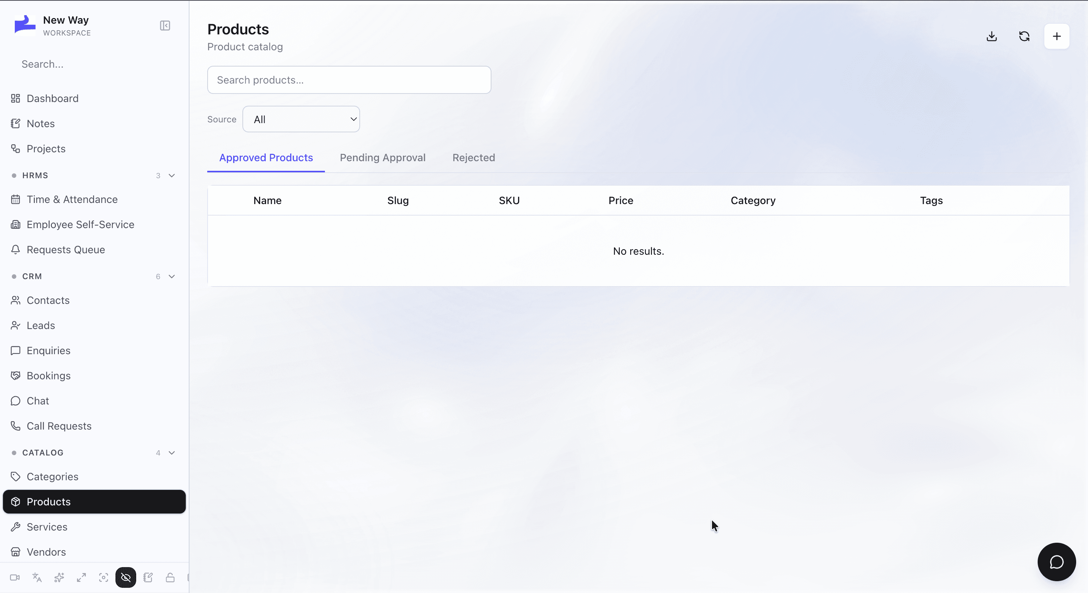Open the Source dropdown set to All
1088x593 pixels.
tap(301, 119)
